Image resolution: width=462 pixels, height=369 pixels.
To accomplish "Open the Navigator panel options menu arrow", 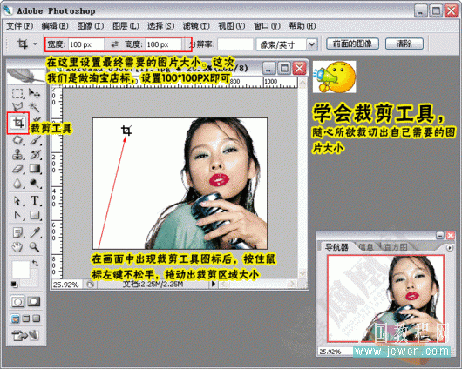I will pos(449,248).
